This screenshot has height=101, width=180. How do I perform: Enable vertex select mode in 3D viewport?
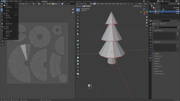(91, 4)
